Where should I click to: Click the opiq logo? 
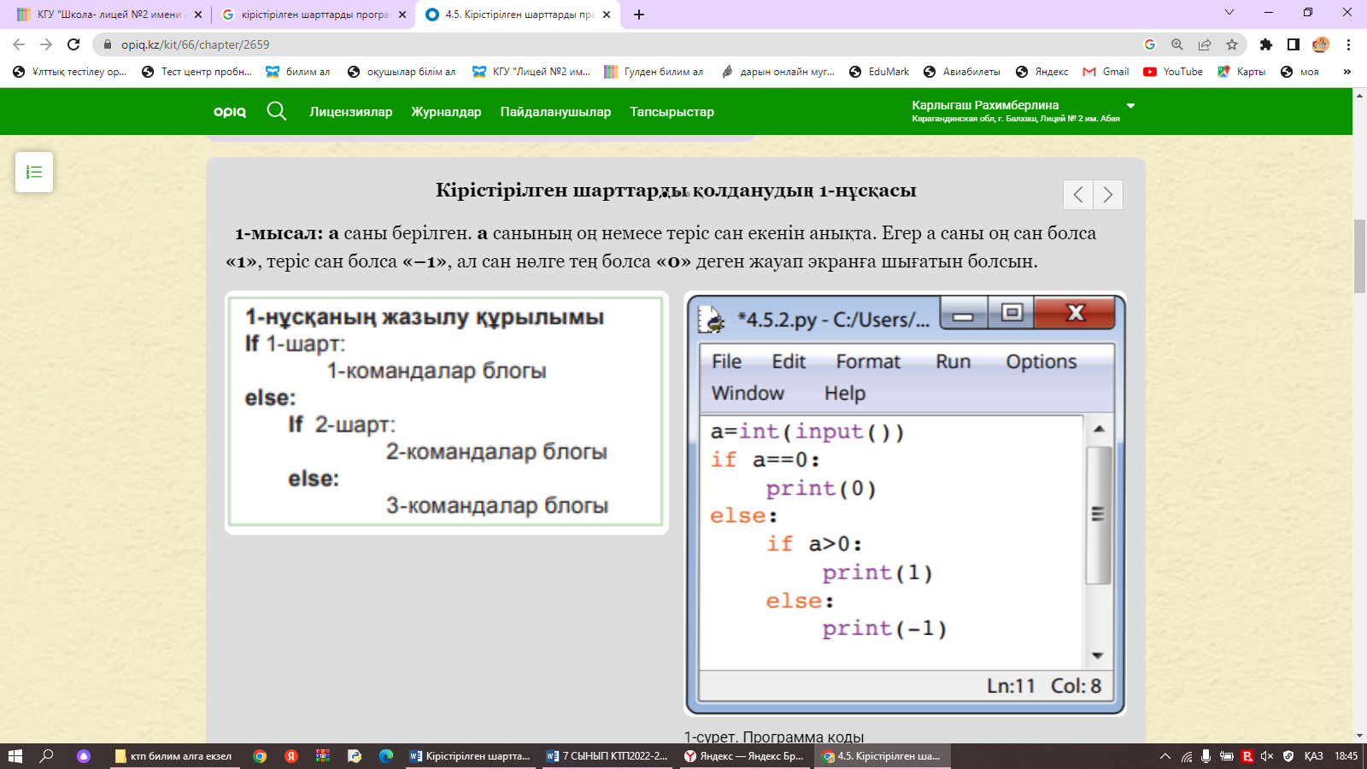click(230, 112)
